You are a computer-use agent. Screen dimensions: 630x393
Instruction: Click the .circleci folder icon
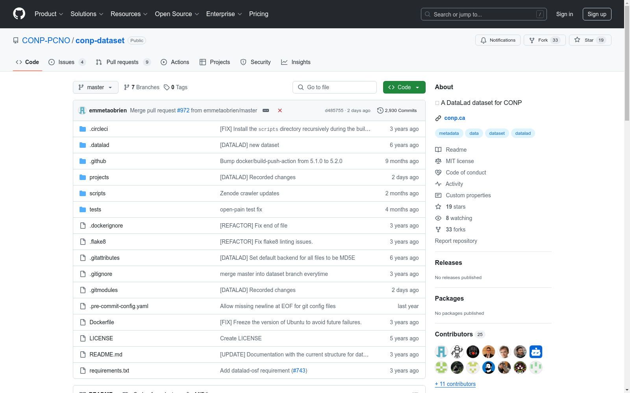coord(83,129)
